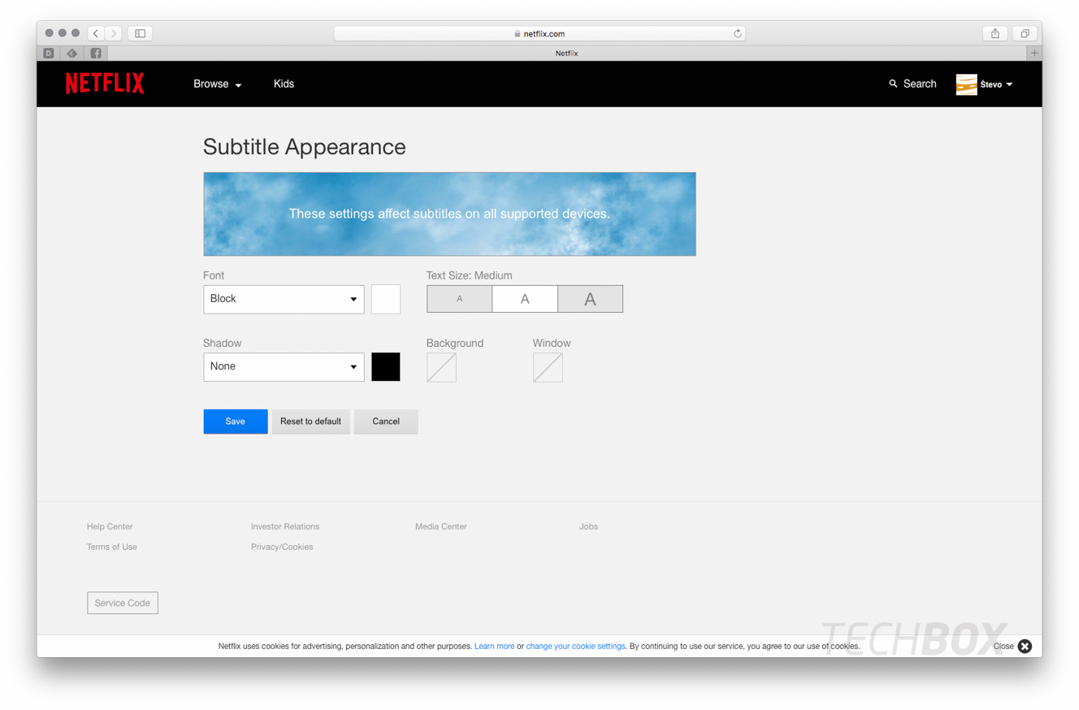Open the Jobs footer link
Viewport: 1079px width, 710px height.
588,526
